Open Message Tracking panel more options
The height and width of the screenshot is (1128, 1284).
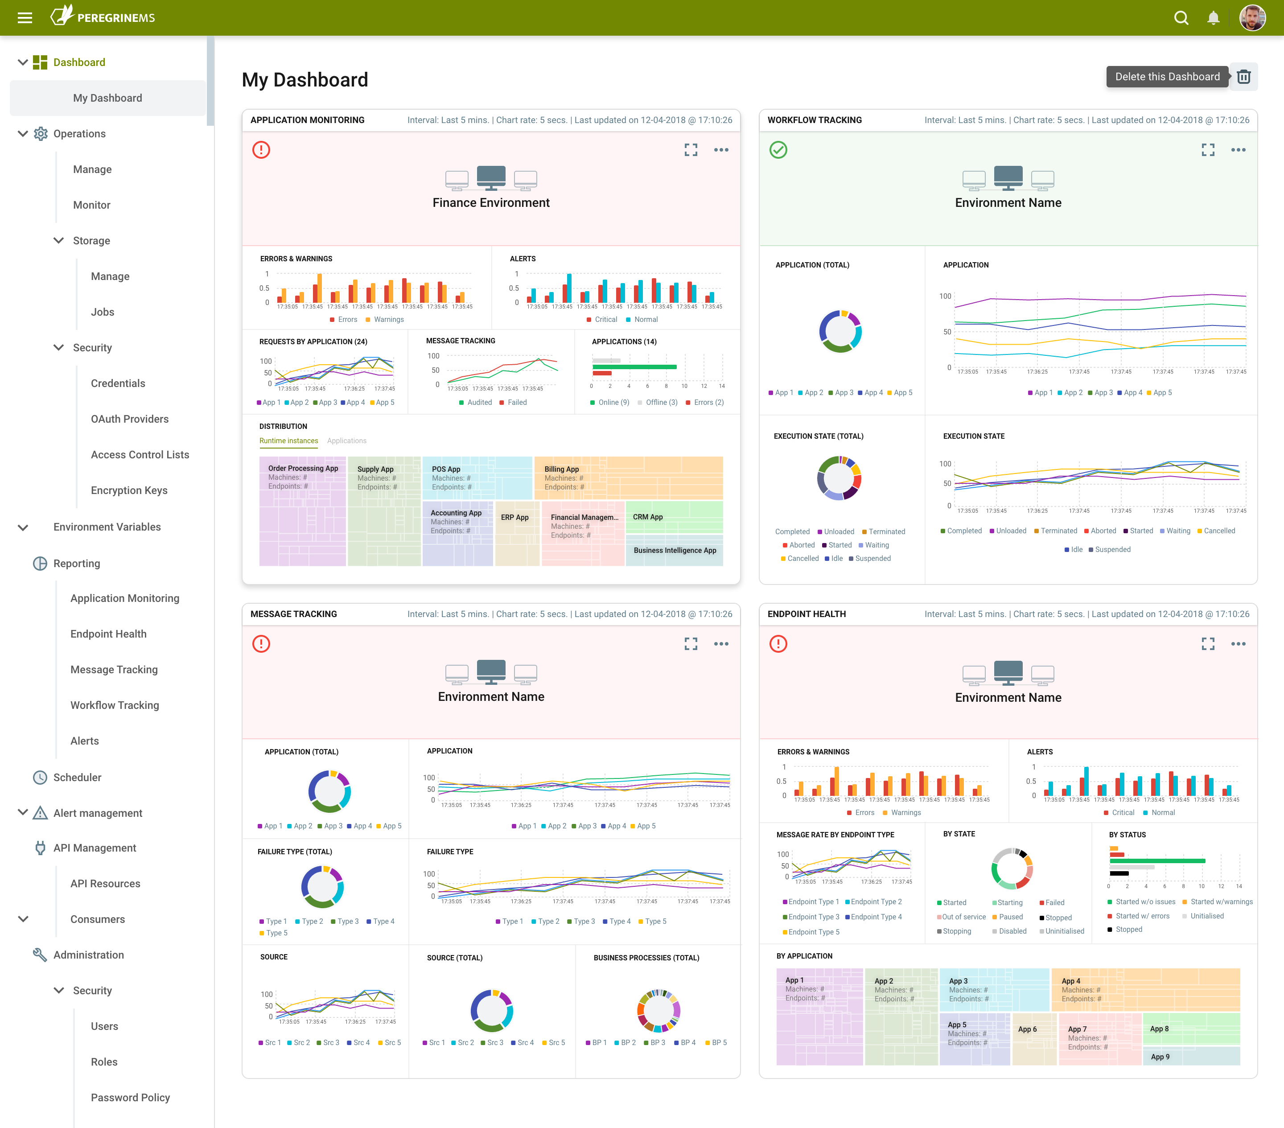[720, 644]
